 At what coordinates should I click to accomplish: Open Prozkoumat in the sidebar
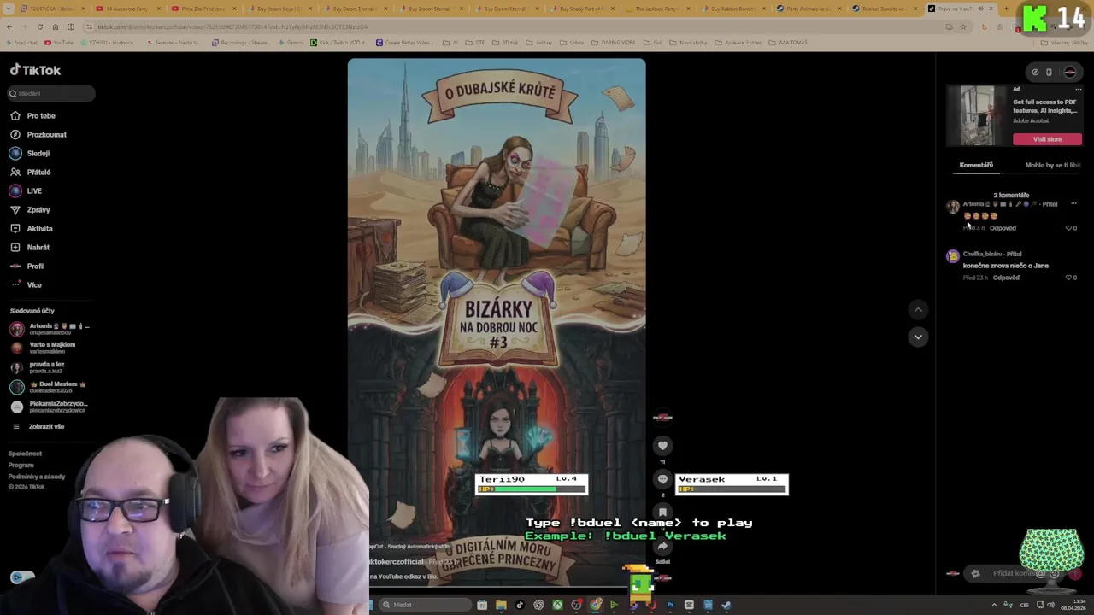(x=38, y=134)
